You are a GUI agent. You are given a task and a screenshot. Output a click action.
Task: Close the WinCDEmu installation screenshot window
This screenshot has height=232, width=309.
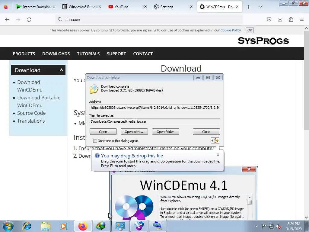[x=249, y=169]
